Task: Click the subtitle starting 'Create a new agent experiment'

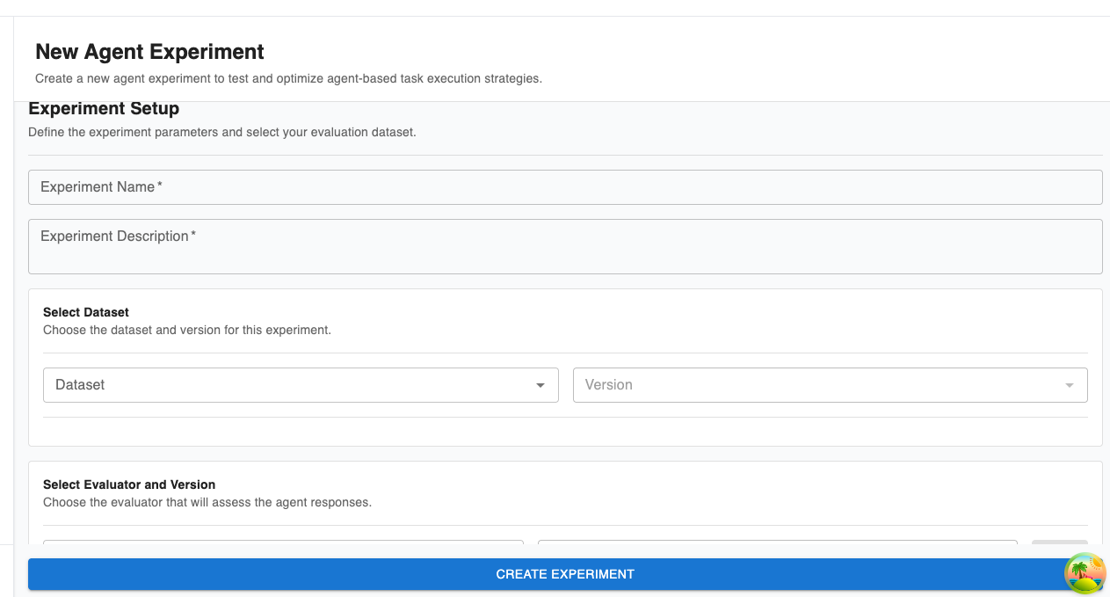Action: pyautogui.click(x=288, y=78)
